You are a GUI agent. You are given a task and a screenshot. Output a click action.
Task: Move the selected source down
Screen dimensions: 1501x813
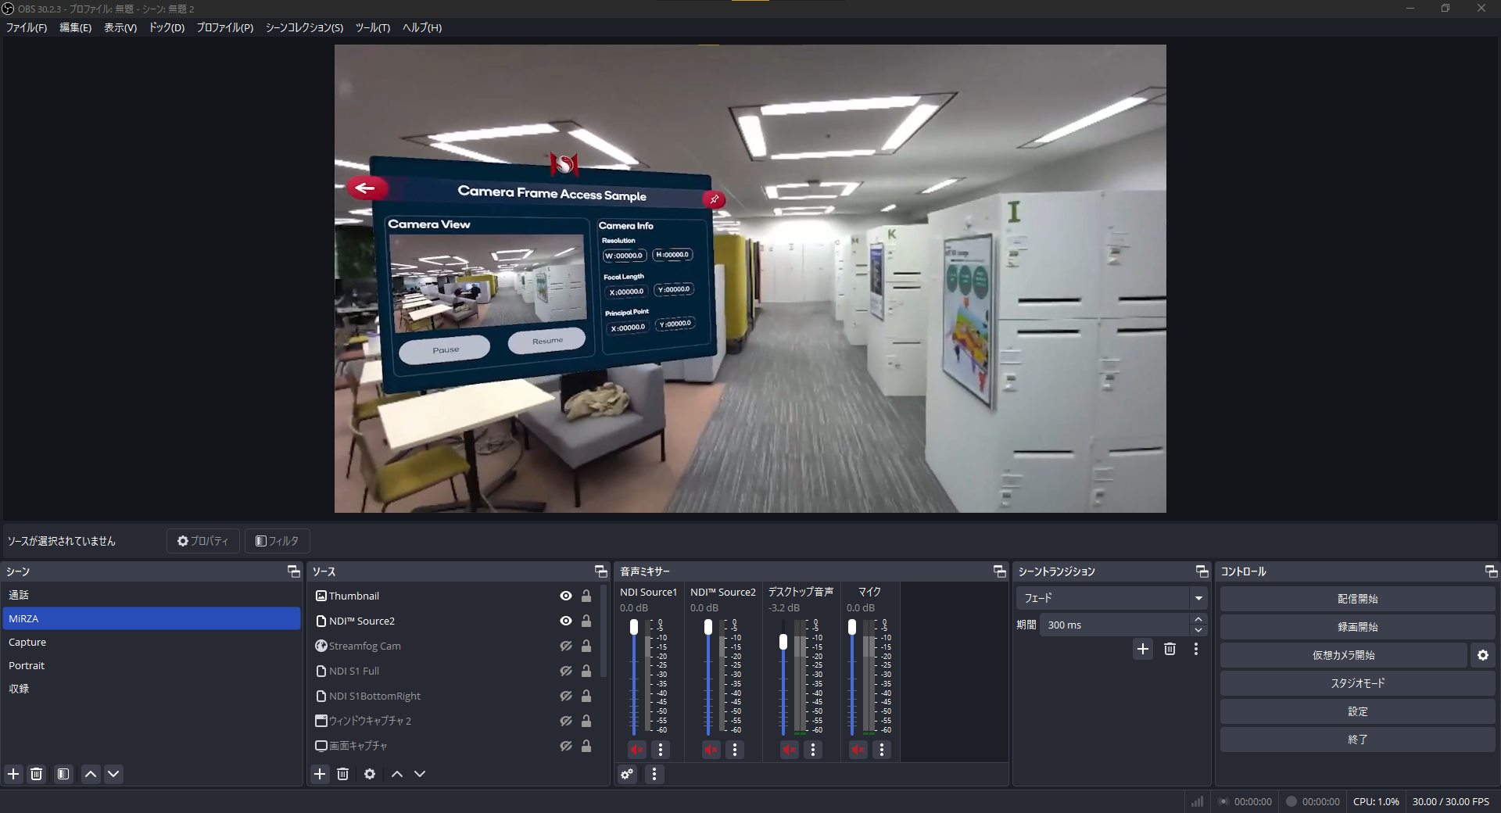click(x=420, y=774)
